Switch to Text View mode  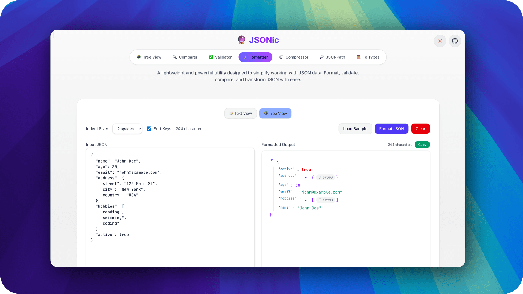tap(240, 113)
